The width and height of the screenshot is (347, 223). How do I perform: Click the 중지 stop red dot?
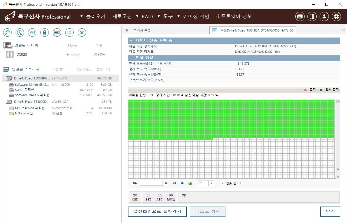[305, 90]
